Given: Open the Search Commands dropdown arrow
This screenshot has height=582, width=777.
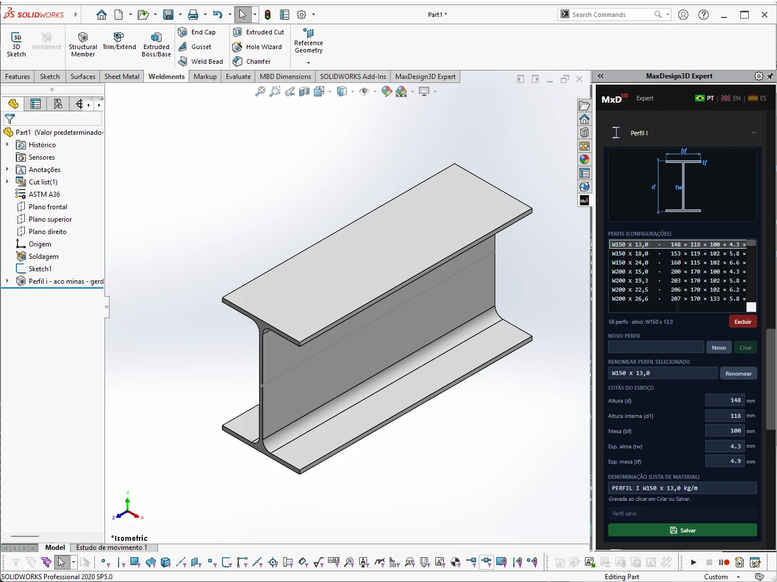Looking at the screenshot, I should point(668,15).
